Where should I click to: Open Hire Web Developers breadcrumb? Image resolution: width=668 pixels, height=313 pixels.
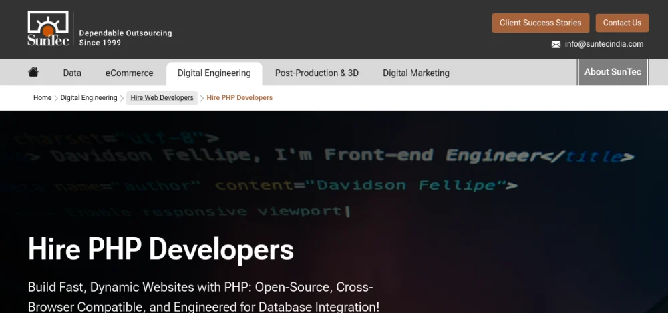(x=162, y=97)
